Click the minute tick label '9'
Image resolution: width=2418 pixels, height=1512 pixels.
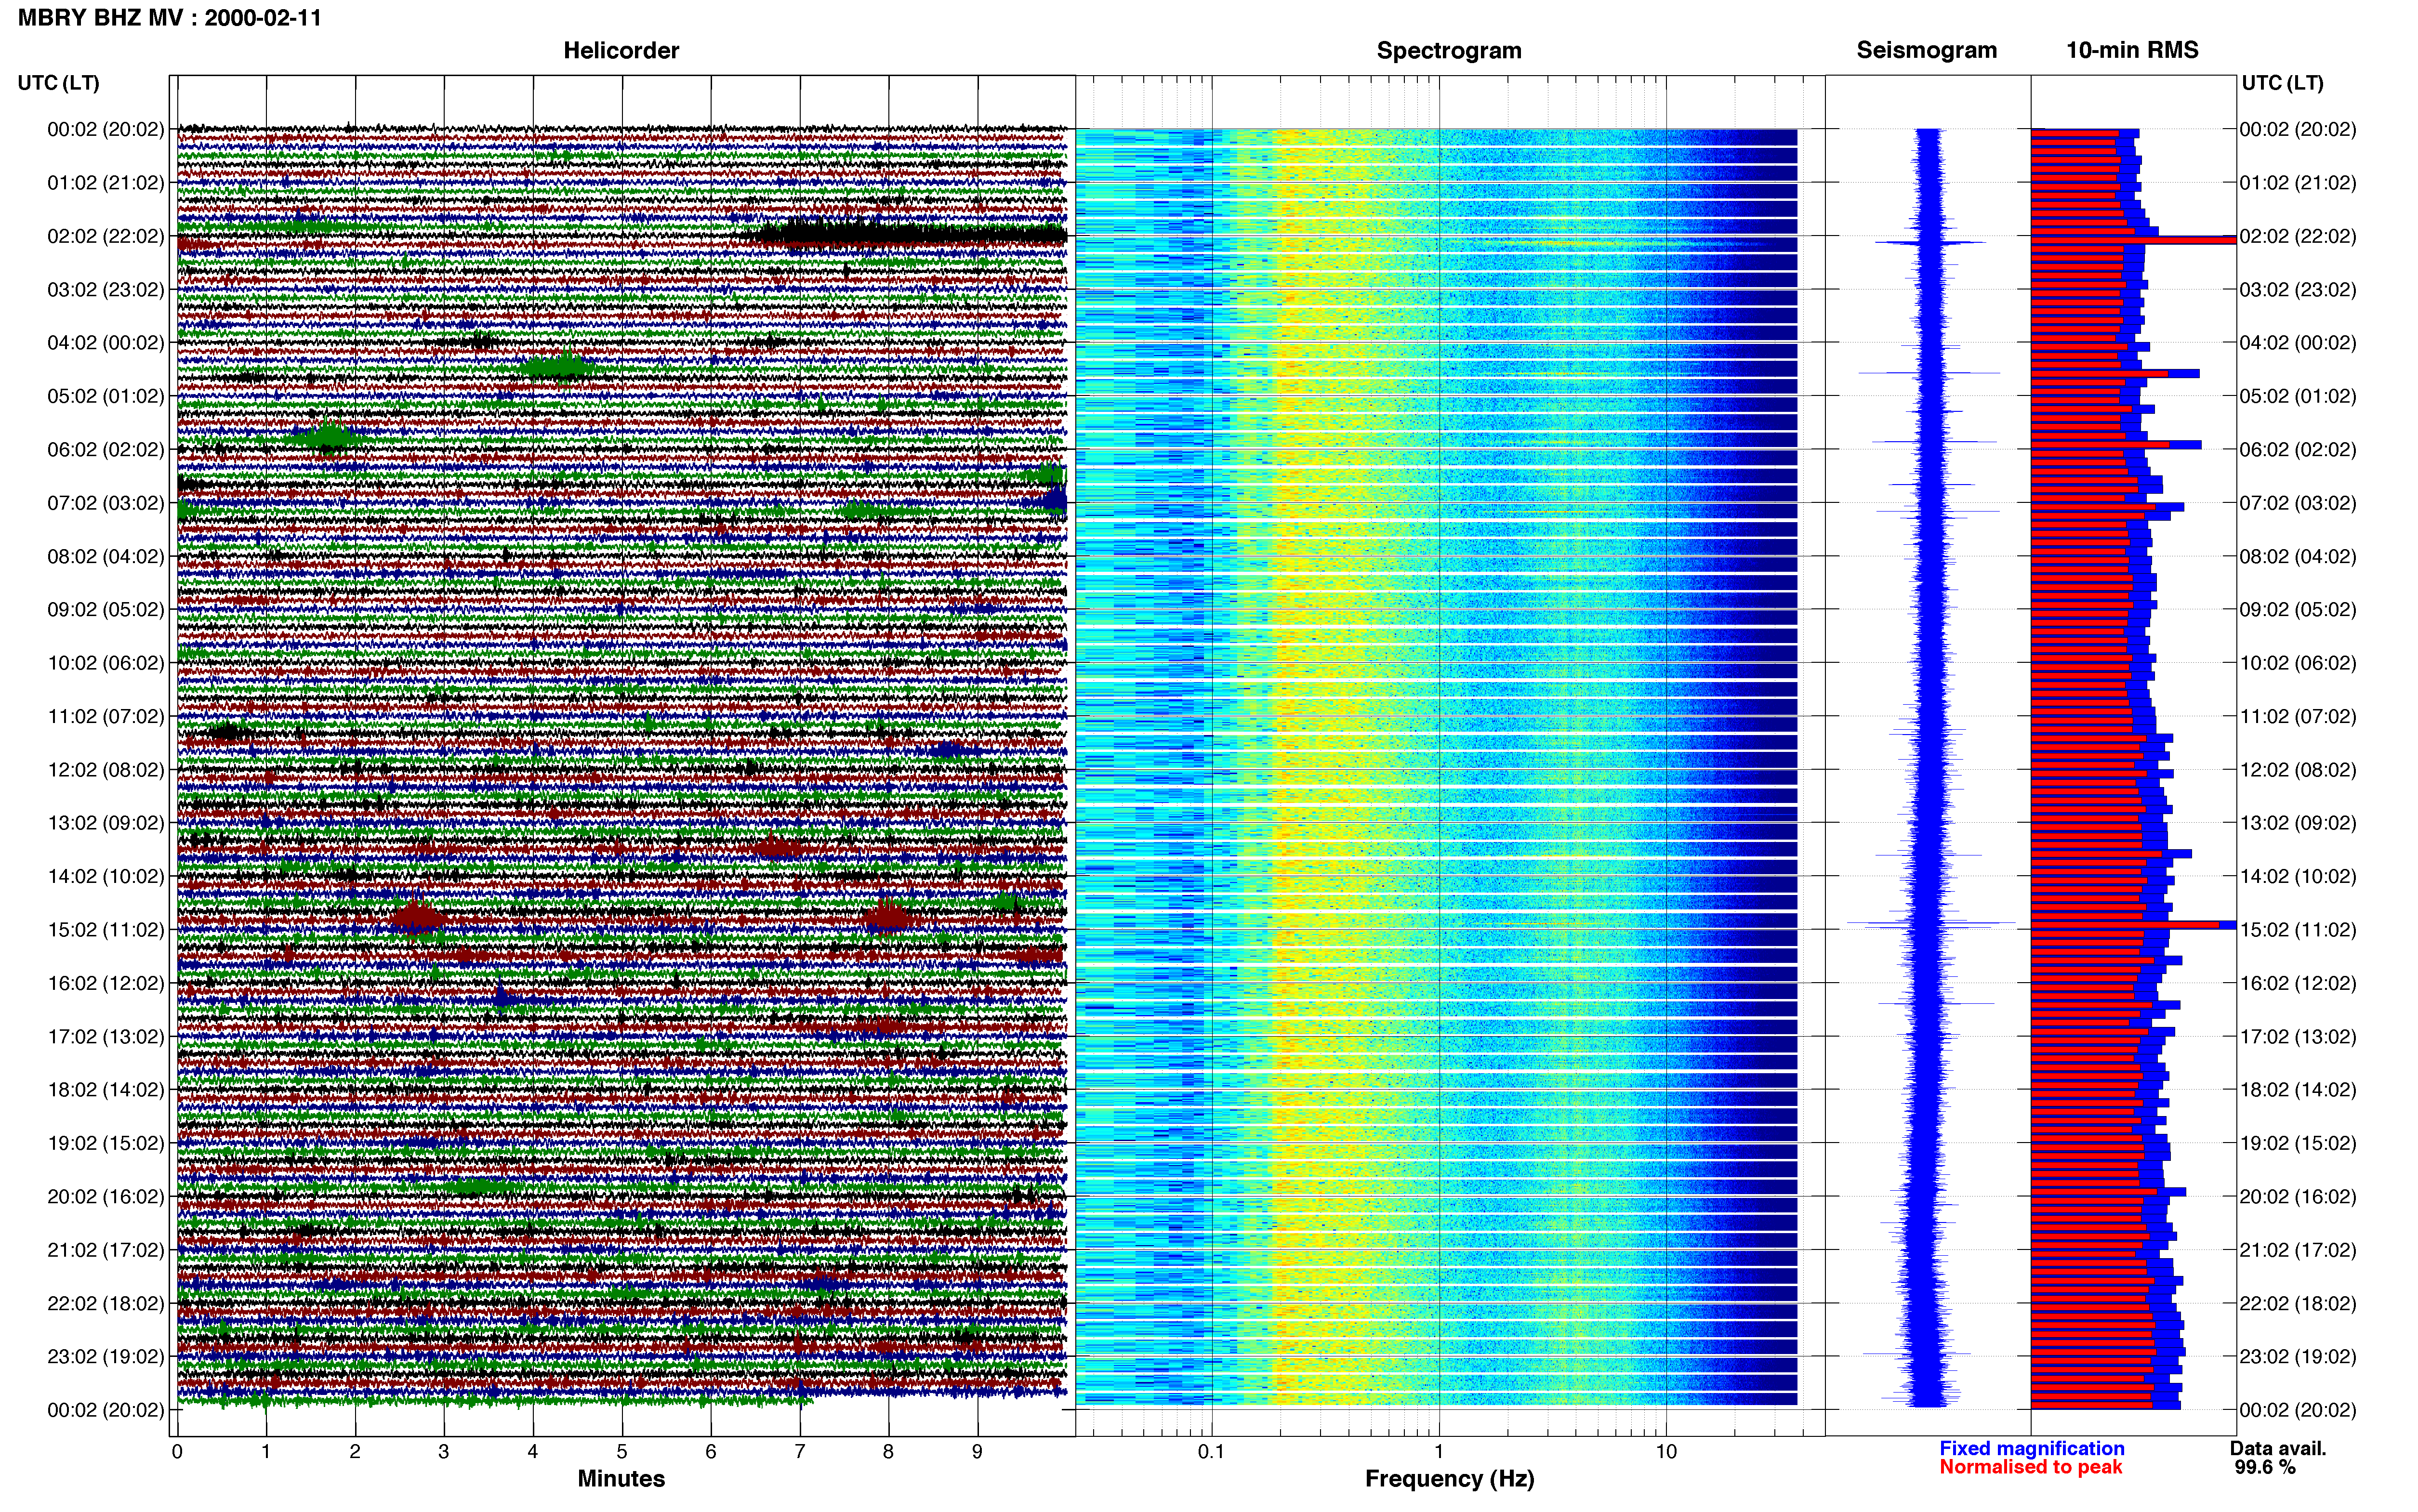coord(977,1452)
